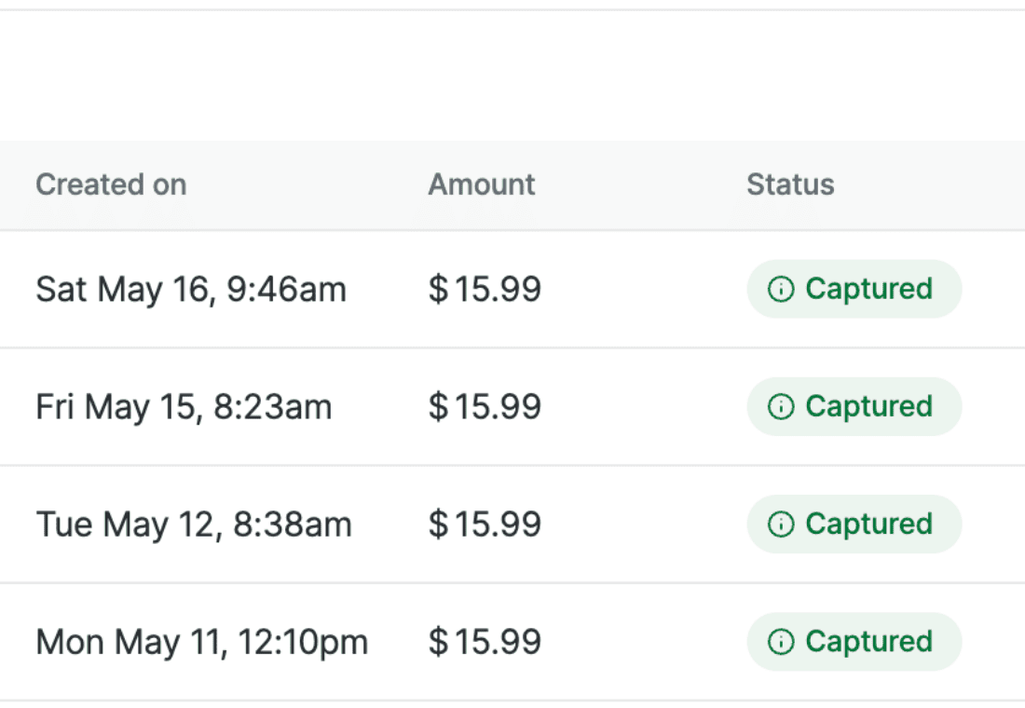
Task: Click the $15.99 amount for Fri May 15
Action: tap(485, 406)
